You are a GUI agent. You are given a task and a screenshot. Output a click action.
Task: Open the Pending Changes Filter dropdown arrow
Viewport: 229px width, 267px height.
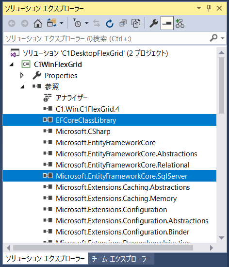[x=86, y=23]
